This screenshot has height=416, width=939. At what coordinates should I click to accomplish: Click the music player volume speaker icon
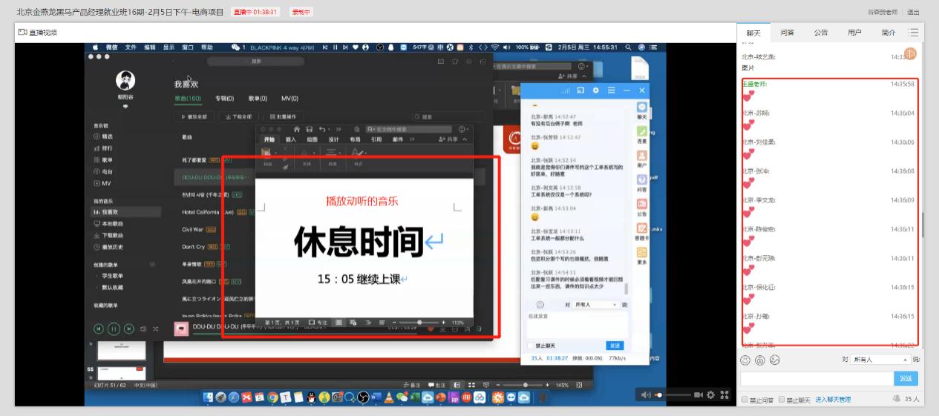[143, 328]
